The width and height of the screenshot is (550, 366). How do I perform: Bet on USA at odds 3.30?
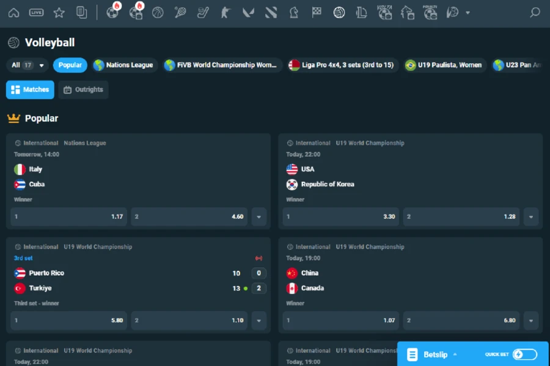[x=340, y=217]
